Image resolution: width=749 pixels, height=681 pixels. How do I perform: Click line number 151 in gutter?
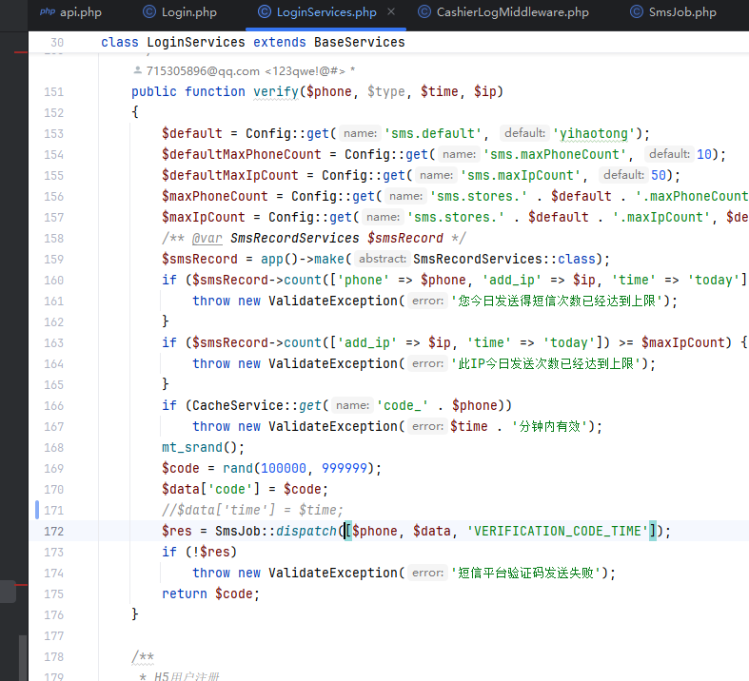click(54, 91)
